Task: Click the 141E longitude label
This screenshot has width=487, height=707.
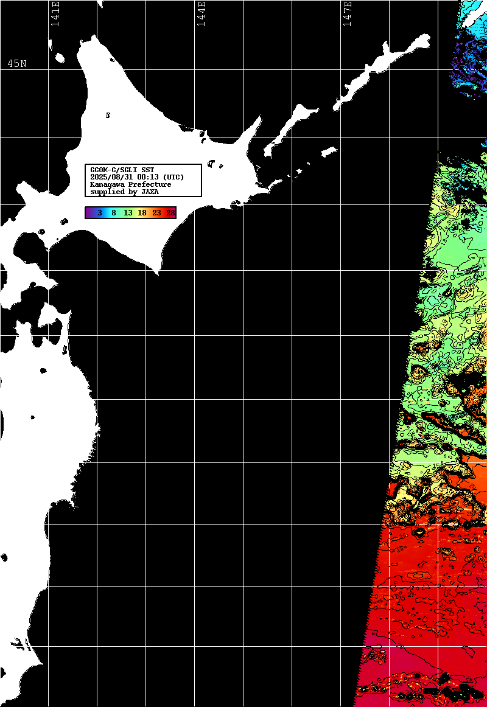Action: click(x=55, y=14)
